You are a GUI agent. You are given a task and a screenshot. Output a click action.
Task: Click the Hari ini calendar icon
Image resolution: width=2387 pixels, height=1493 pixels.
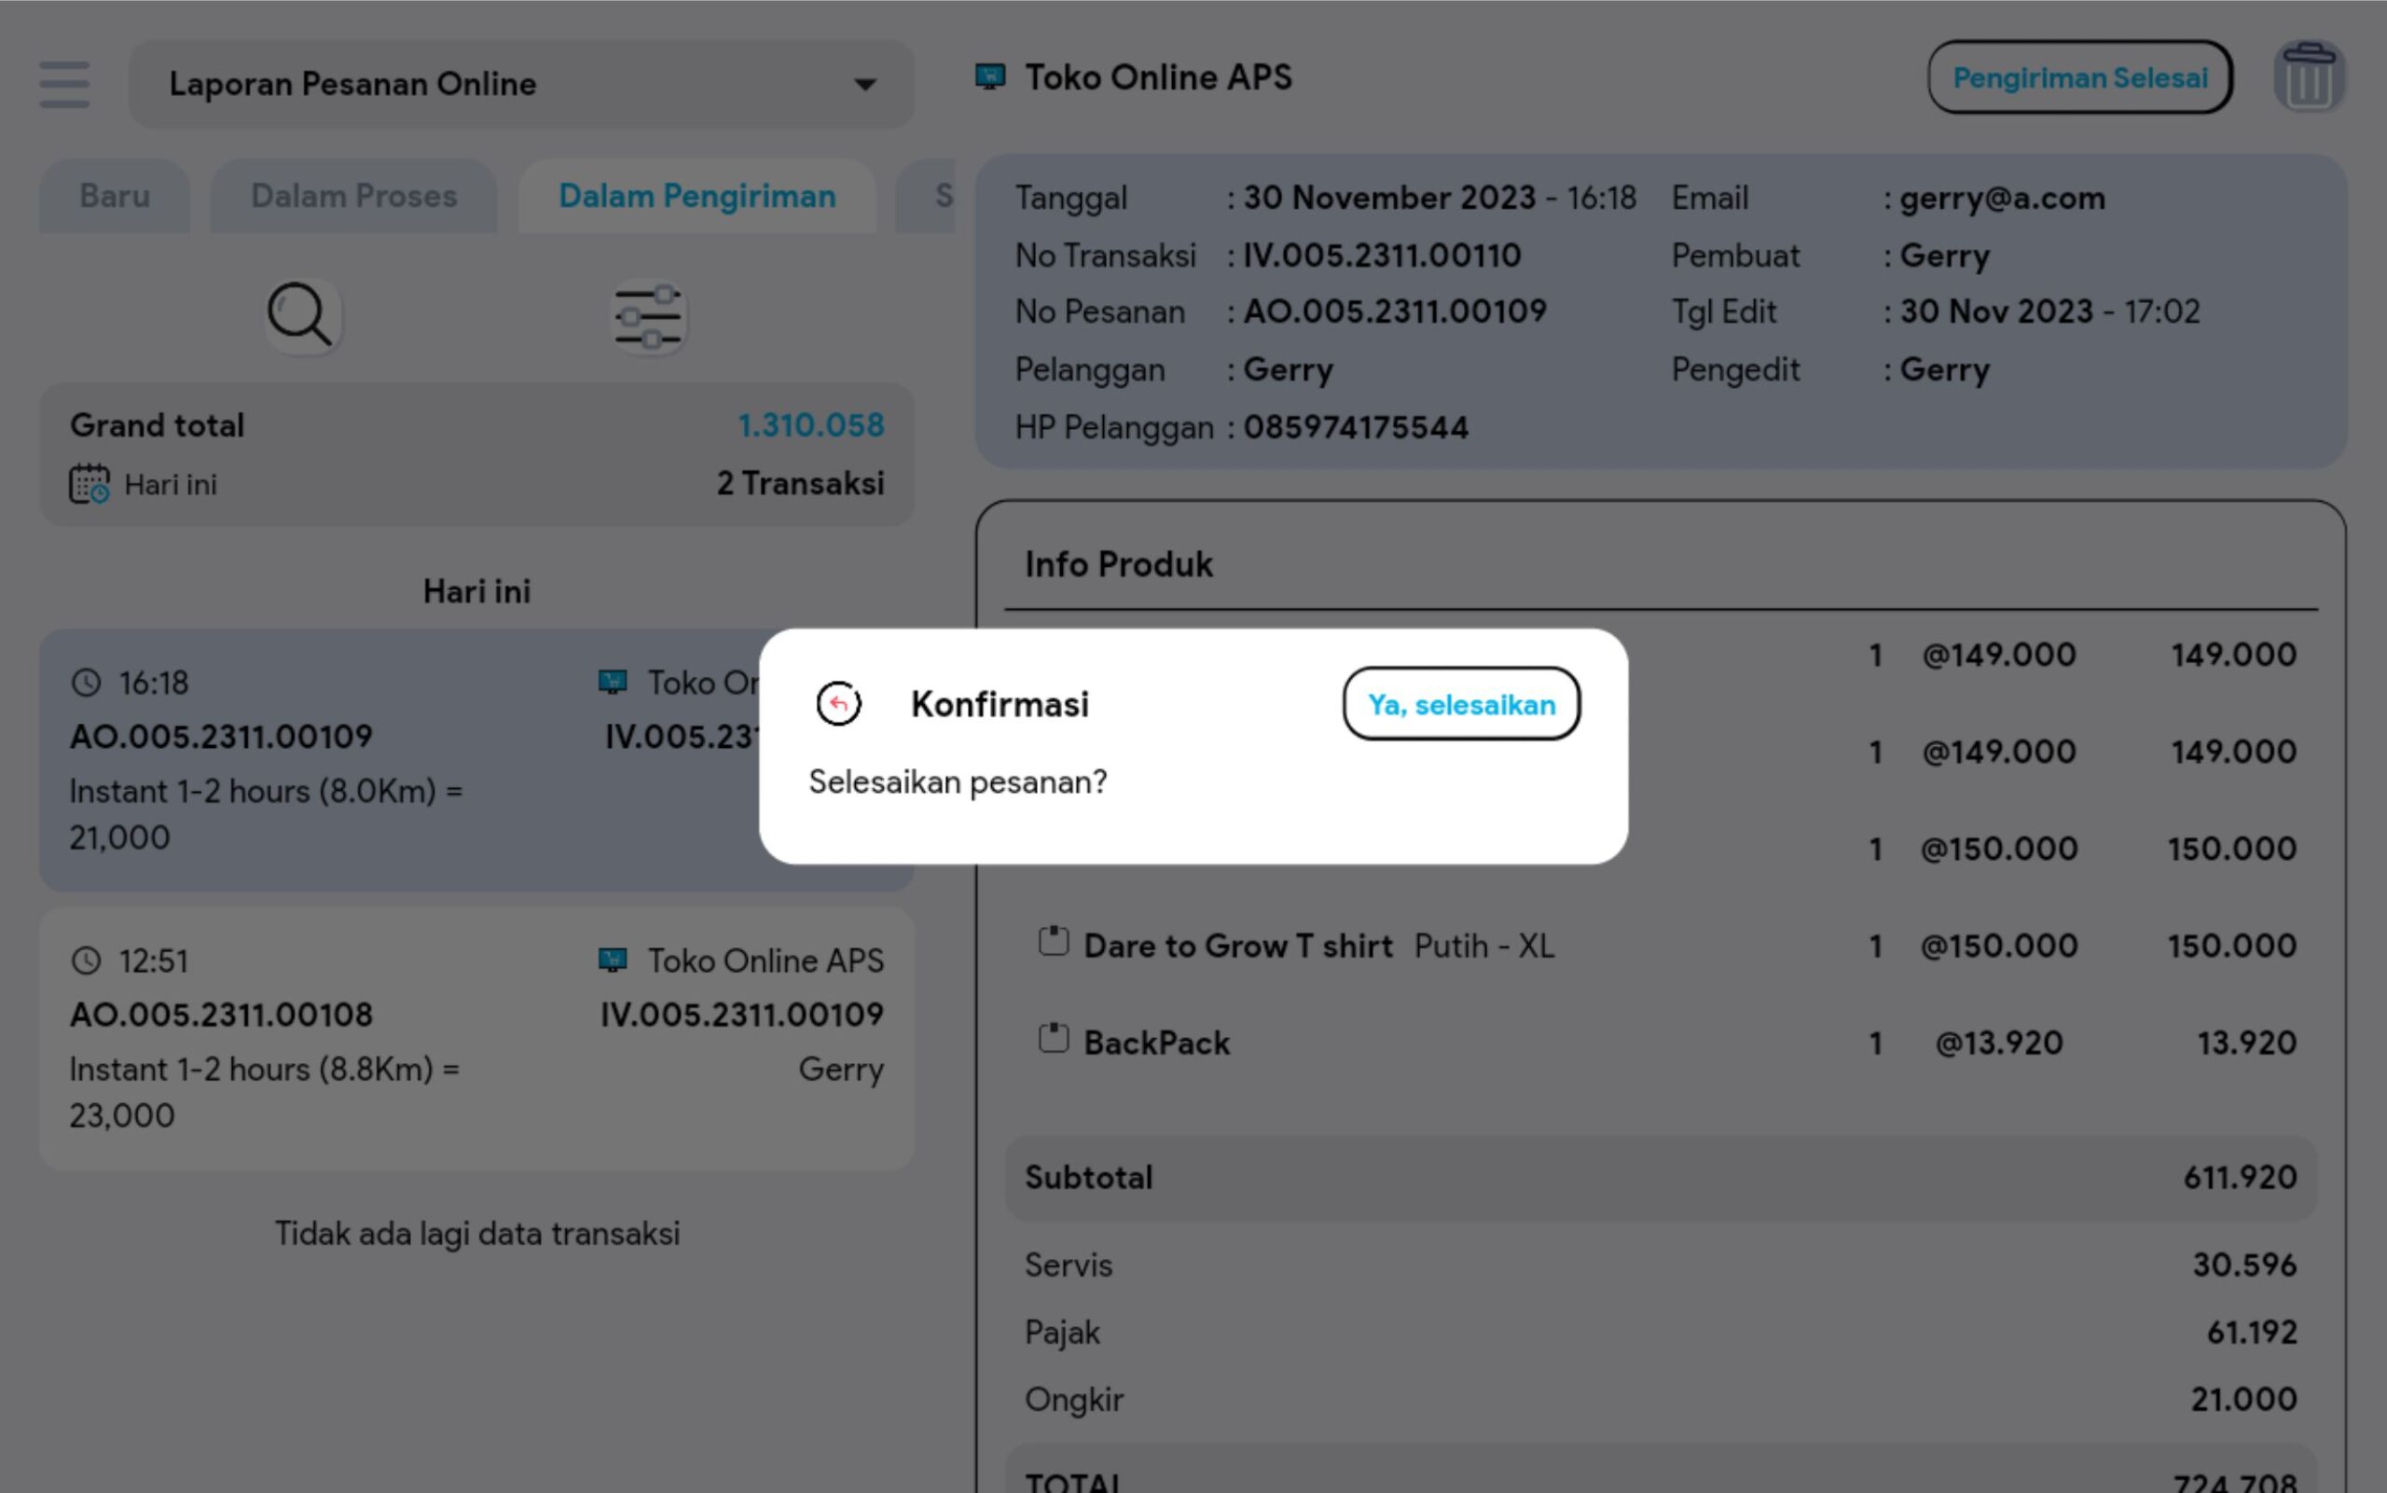89,485
